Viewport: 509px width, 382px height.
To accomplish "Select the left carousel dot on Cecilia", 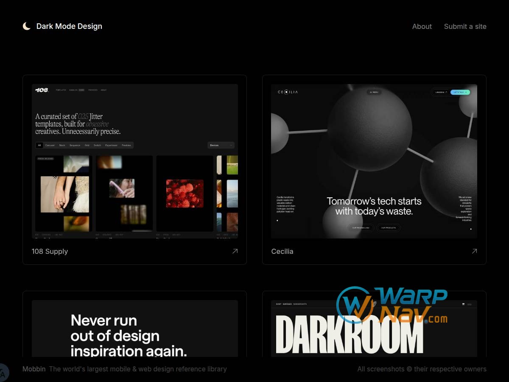I will pos(277,220).
